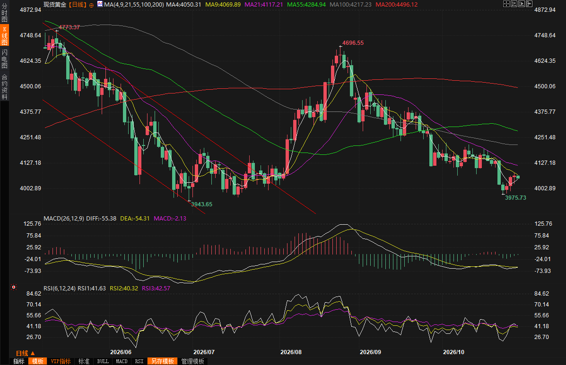Screen dimensions: 566x365
Task: Click the red sun marker icon near RSI
Action: click(x=14, y=287)
